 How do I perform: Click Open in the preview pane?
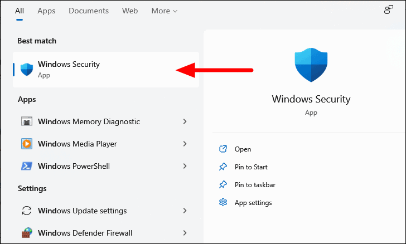click(x=243, y=149)
